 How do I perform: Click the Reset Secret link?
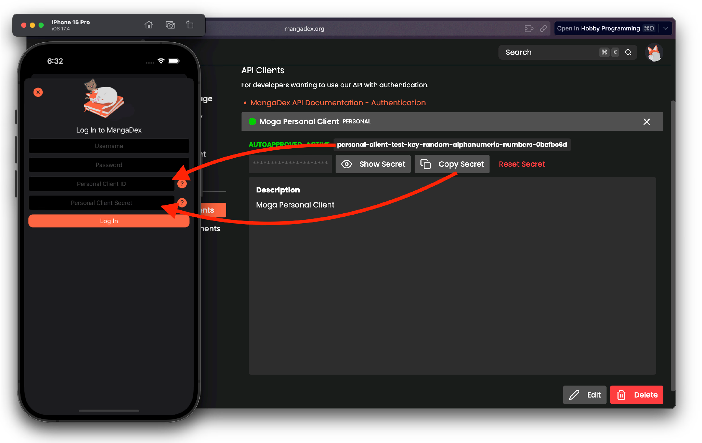pos(522,164)
